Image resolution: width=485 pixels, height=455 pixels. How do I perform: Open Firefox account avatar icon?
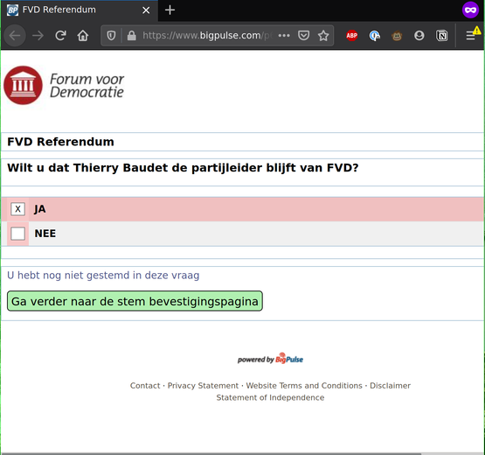coord(419,36)
